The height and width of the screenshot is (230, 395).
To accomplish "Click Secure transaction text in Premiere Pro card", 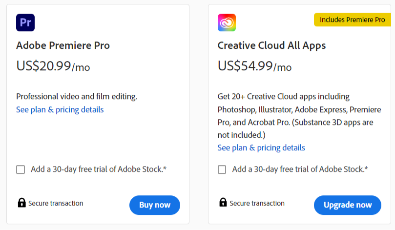I will click(x=56, y=203).
